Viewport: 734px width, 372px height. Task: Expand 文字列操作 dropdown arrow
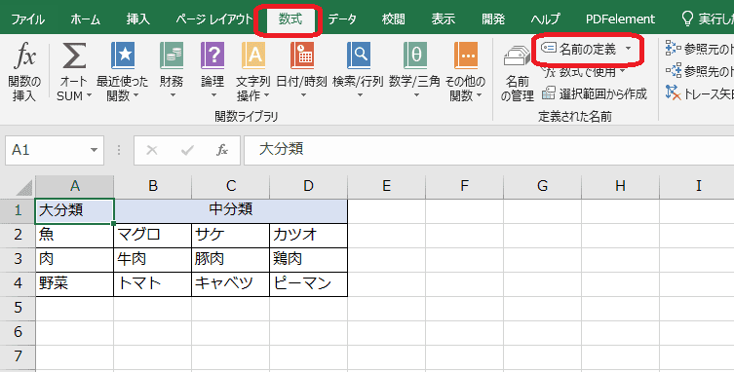[267, 96]
